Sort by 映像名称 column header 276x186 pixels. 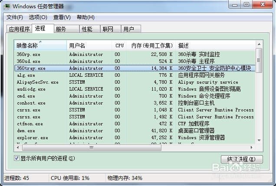pos(40,46)
